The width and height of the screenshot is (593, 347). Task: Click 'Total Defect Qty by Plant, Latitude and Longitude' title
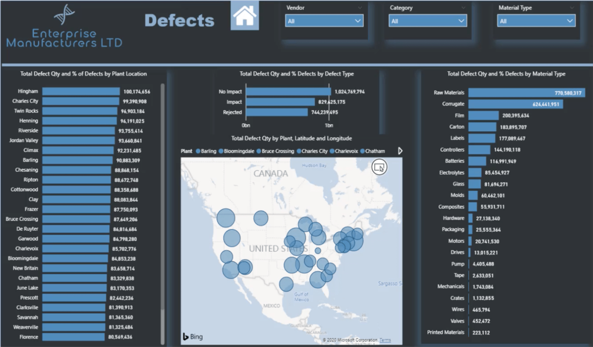click(292, 138)
